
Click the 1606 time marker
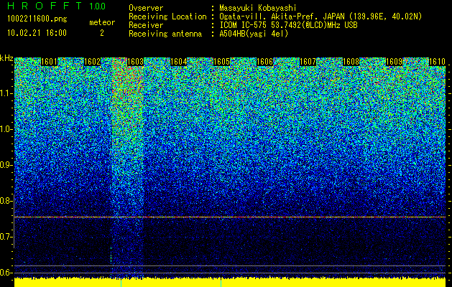pyautogui.click(x=264, y=62)
